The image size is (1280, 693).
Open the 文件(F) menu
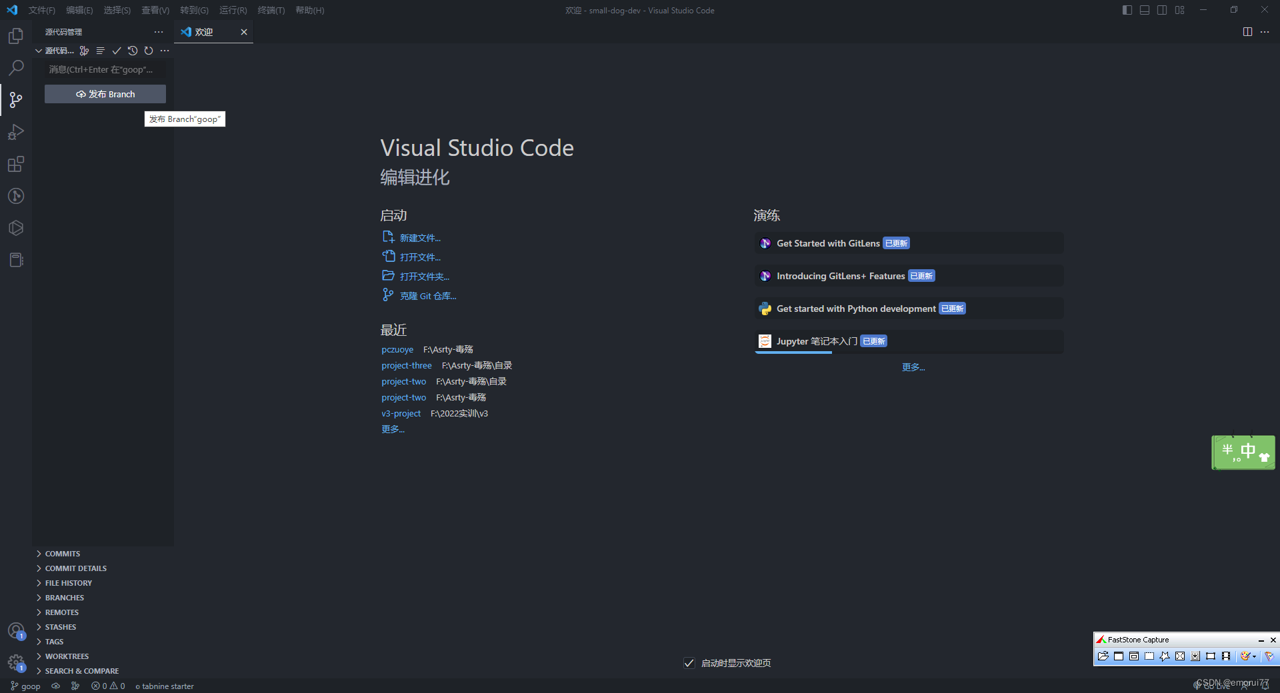point(42,10)
